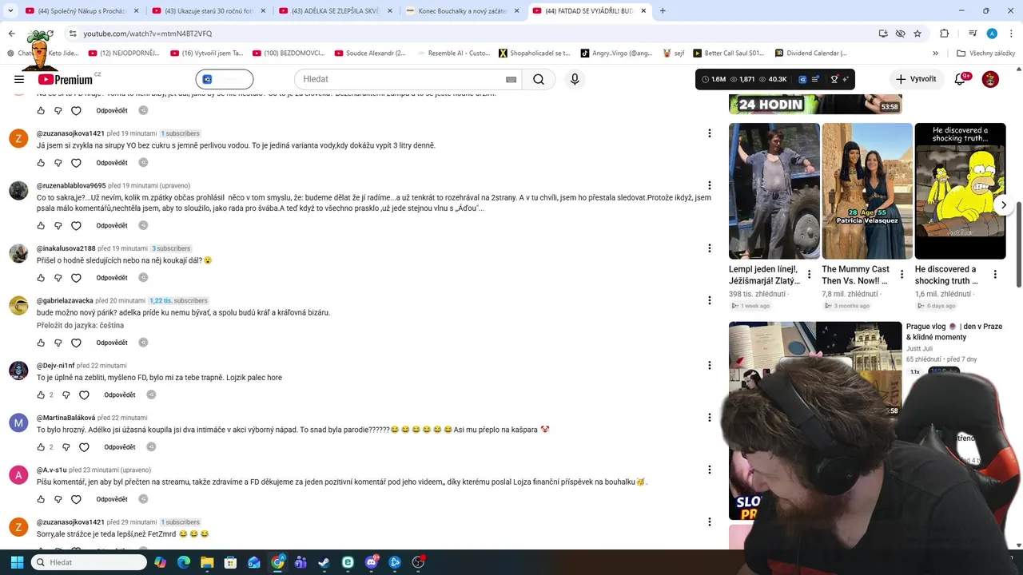The image size is (1023, 575).
Task: Open more options for @A.v-s1u comment
Action: pyautogui.click(x=709, y=470)
